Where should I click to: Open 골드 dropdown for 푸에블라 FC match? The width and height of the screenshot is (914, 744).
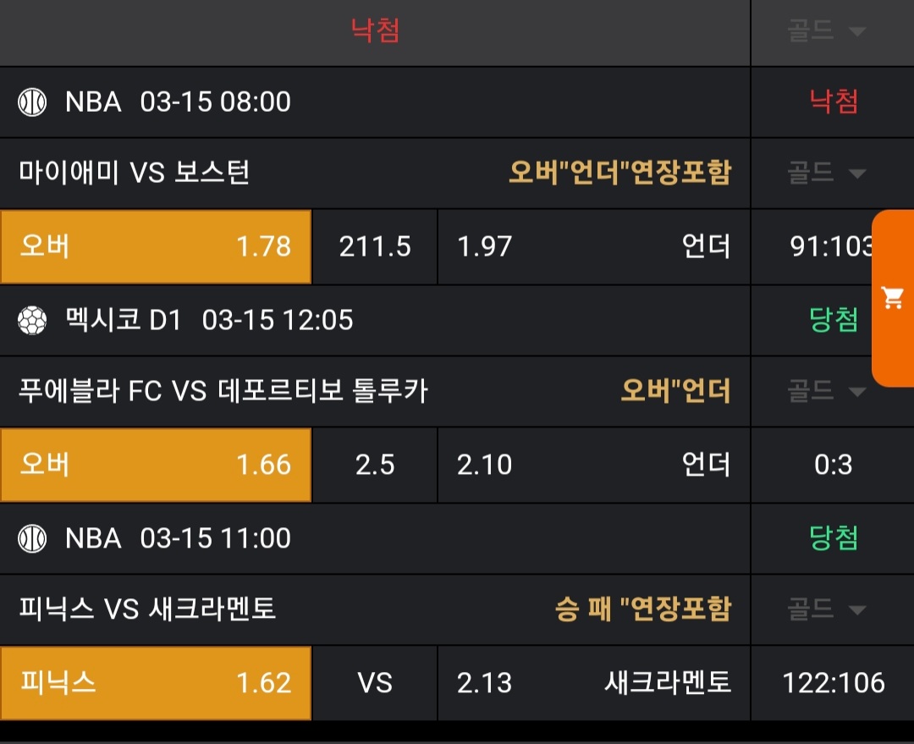(827, 391)
